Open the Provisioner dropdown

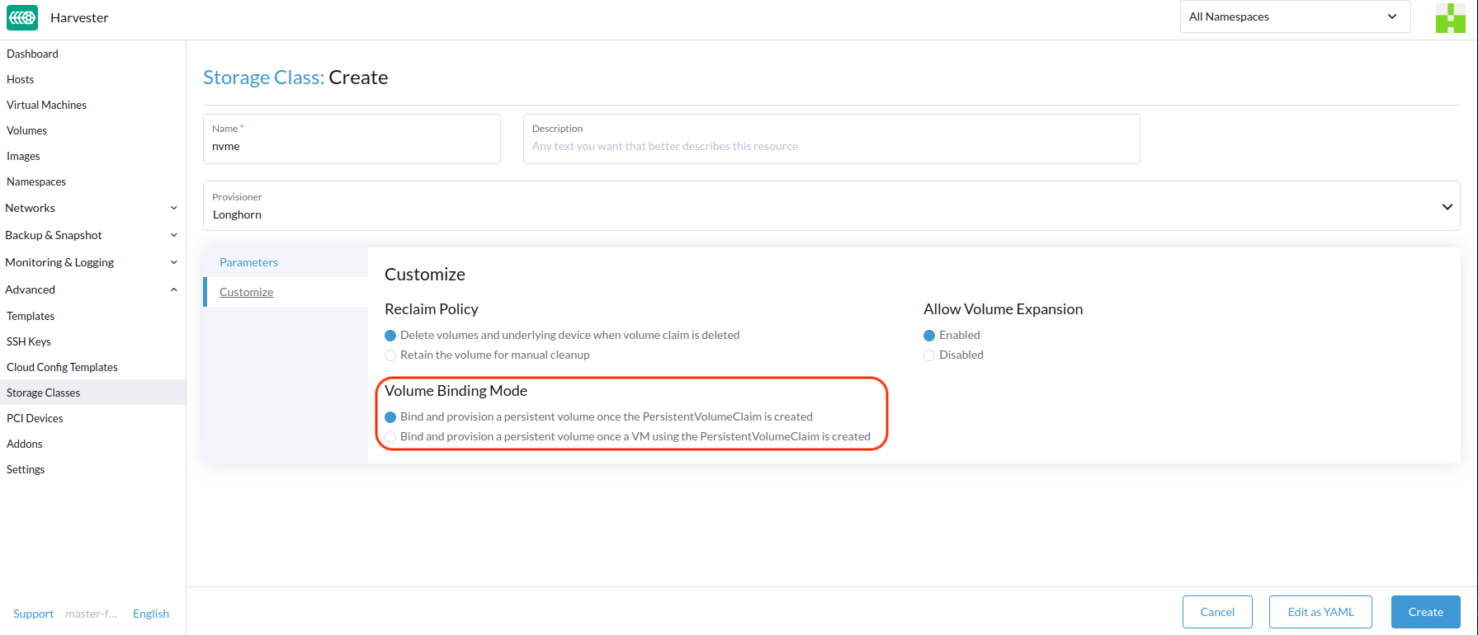(830, 206)
